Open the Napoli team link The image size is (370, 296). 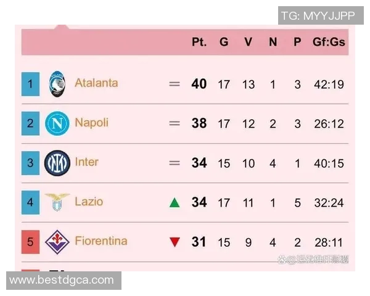91,123
